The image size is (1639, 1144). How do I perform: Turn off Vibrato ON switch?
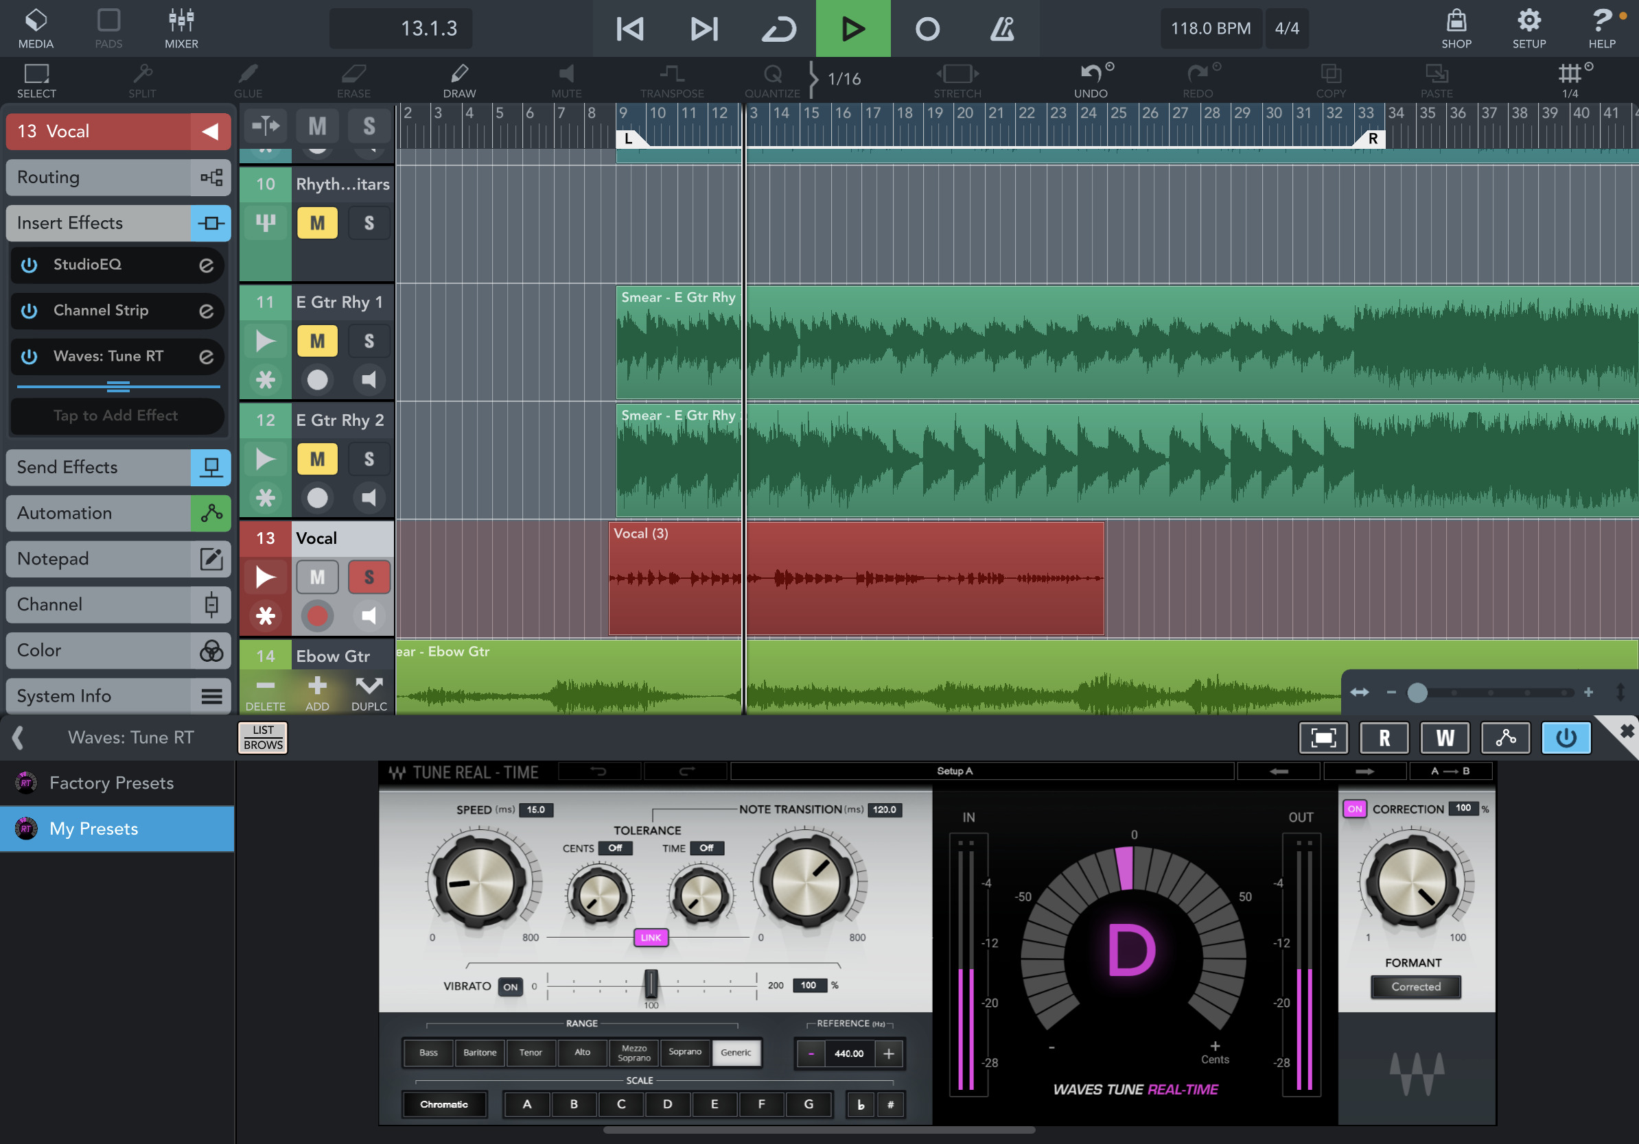pos(510,986)
